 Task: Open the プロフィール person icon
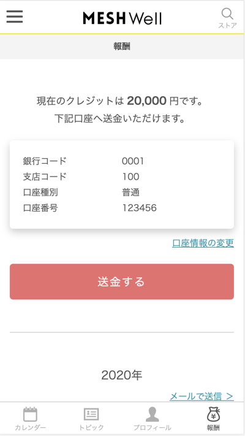click(153, 415)
